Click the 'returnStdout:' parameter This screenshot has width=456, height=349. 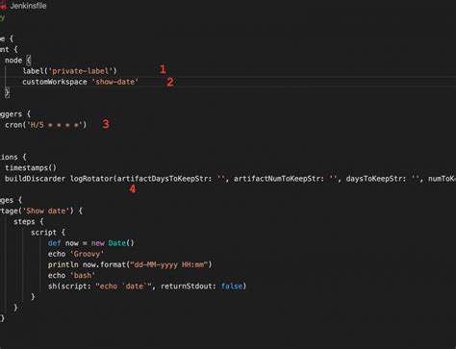coord(189,287)
